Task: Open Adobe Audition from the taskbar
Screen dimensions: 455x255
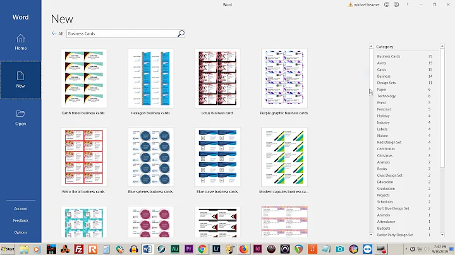Action: pyautogui.click(x=175, y=249)
